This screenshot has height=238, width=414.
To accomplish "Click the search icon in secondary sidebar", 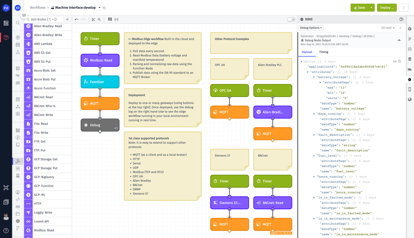I will point(18,23).
